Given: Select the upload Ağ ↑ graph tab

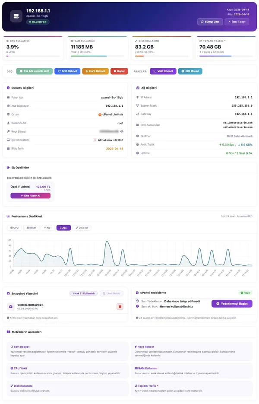Looking at the screenshot, I should tap(47, 227).
